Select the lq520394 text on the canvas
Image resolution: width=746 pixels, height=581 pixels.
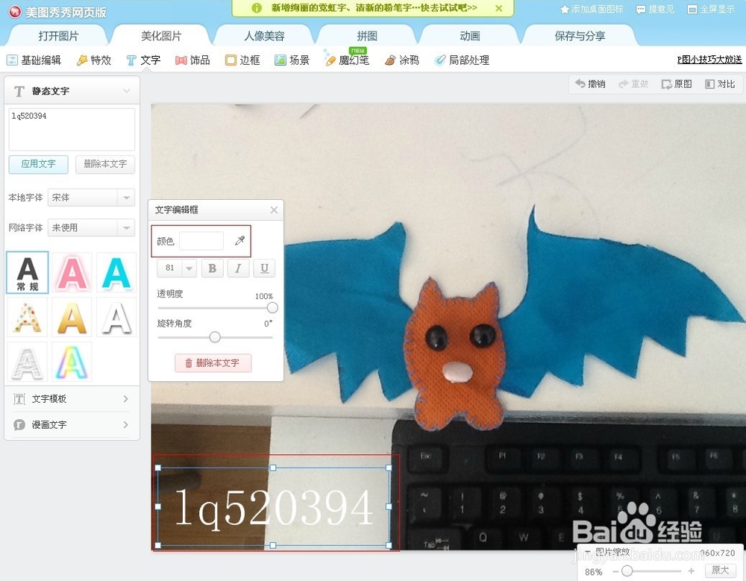[x=274, y=507]
